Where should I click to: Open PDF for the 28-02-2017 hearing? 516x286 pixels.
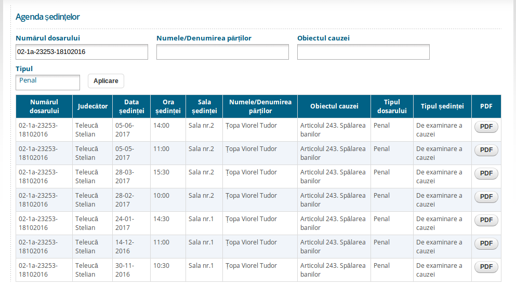pyautogui.click(x=486, y=197)
